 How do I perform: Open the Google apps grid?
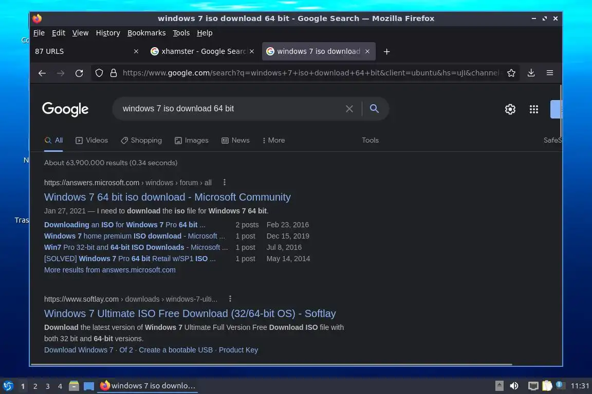click(534, 109)
